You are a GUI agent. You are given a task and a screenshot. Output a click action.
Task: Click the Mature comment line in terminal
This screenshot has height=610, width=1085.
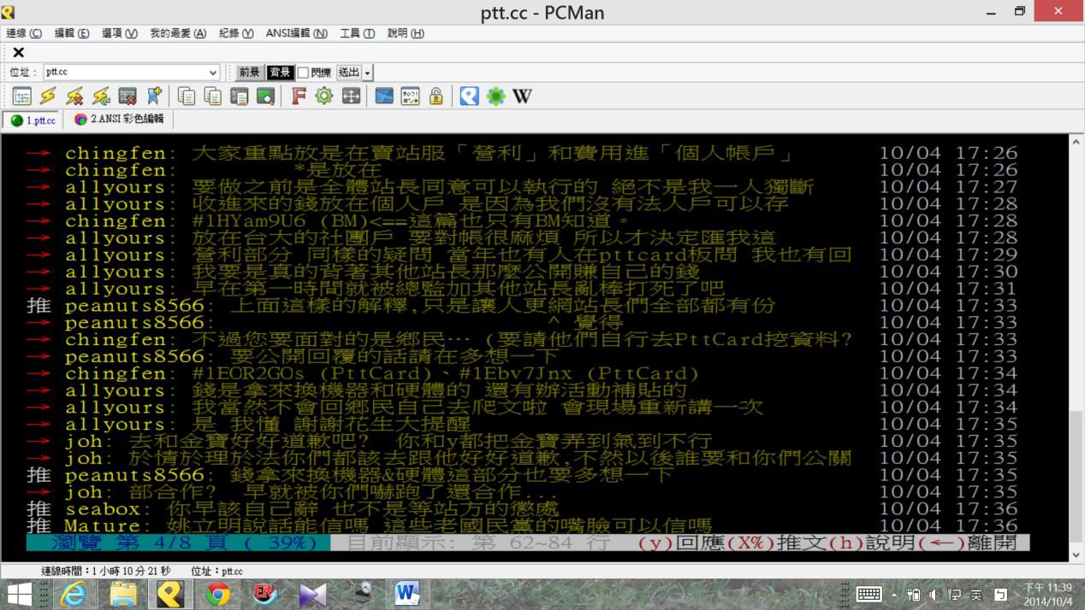click(x=522, y=525)
